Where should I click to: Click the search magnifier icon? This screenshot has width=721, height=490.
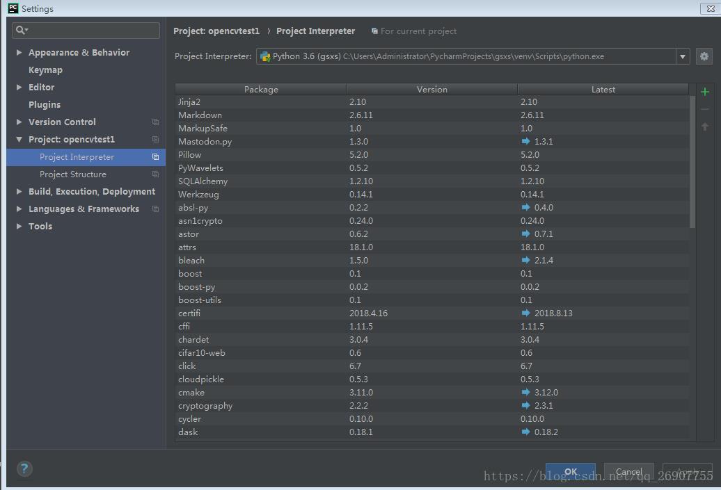[21, 31]
